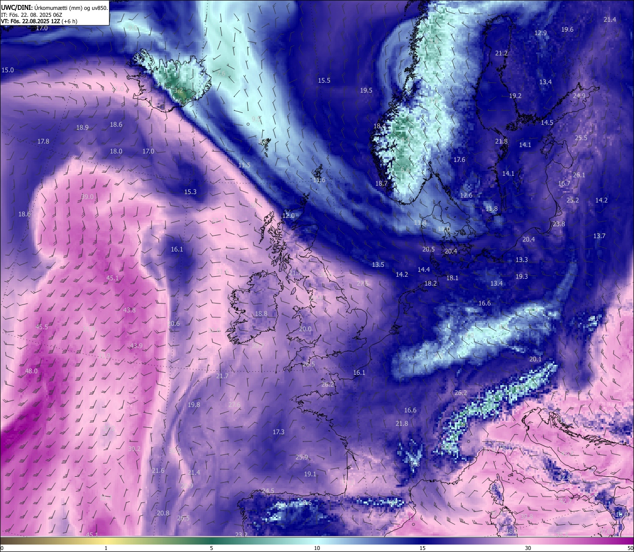Click the map value 25.9
This screenshot has width=634, height=552.
pyautogui.click(x=302, y=457)
